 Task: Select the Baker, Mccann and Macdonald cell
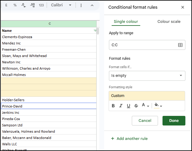tap(49, 138)
